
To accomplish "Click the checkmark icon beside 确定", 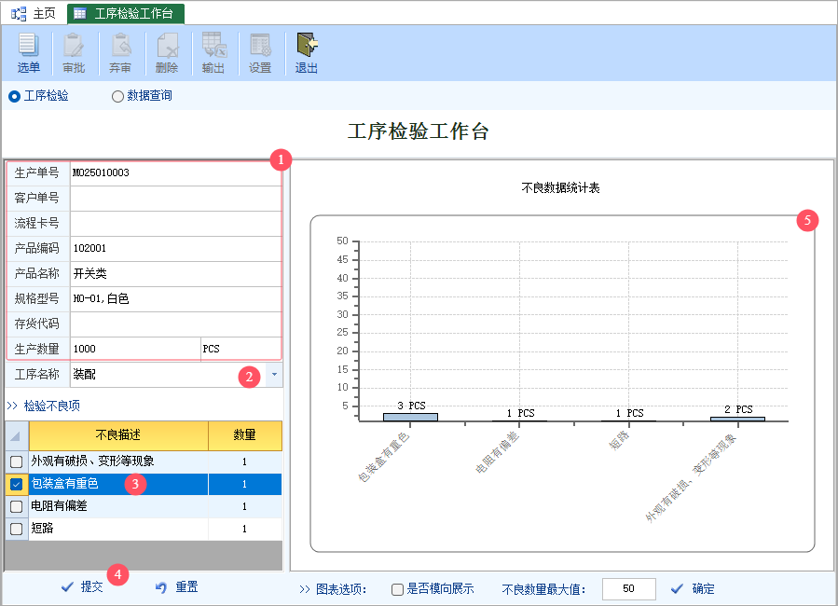I will click(677, 589).
